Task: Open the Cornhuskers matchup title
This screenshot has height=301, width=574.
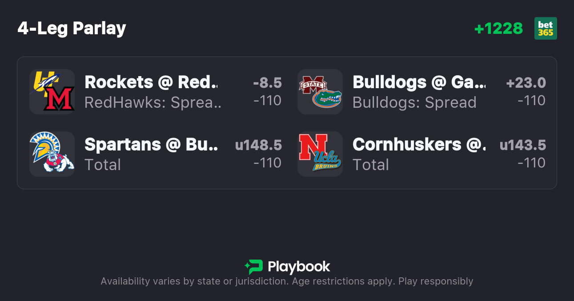Action: click(419, 145)
